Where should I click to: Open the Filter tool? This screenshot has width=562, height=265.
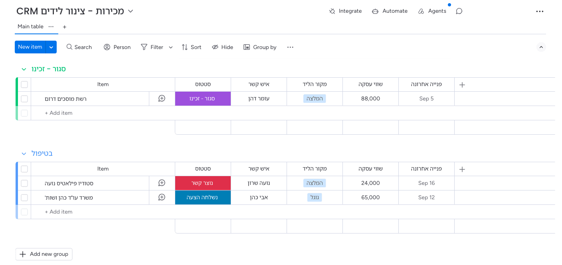click(x=152, y=47)
